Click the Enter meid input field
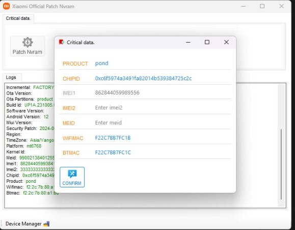295x230 pixels. click(x=163, y=123)
